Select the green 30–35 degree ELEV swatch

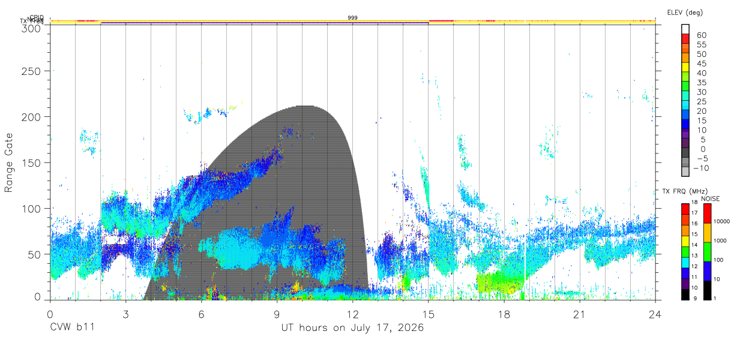click(x=686, y=87)
